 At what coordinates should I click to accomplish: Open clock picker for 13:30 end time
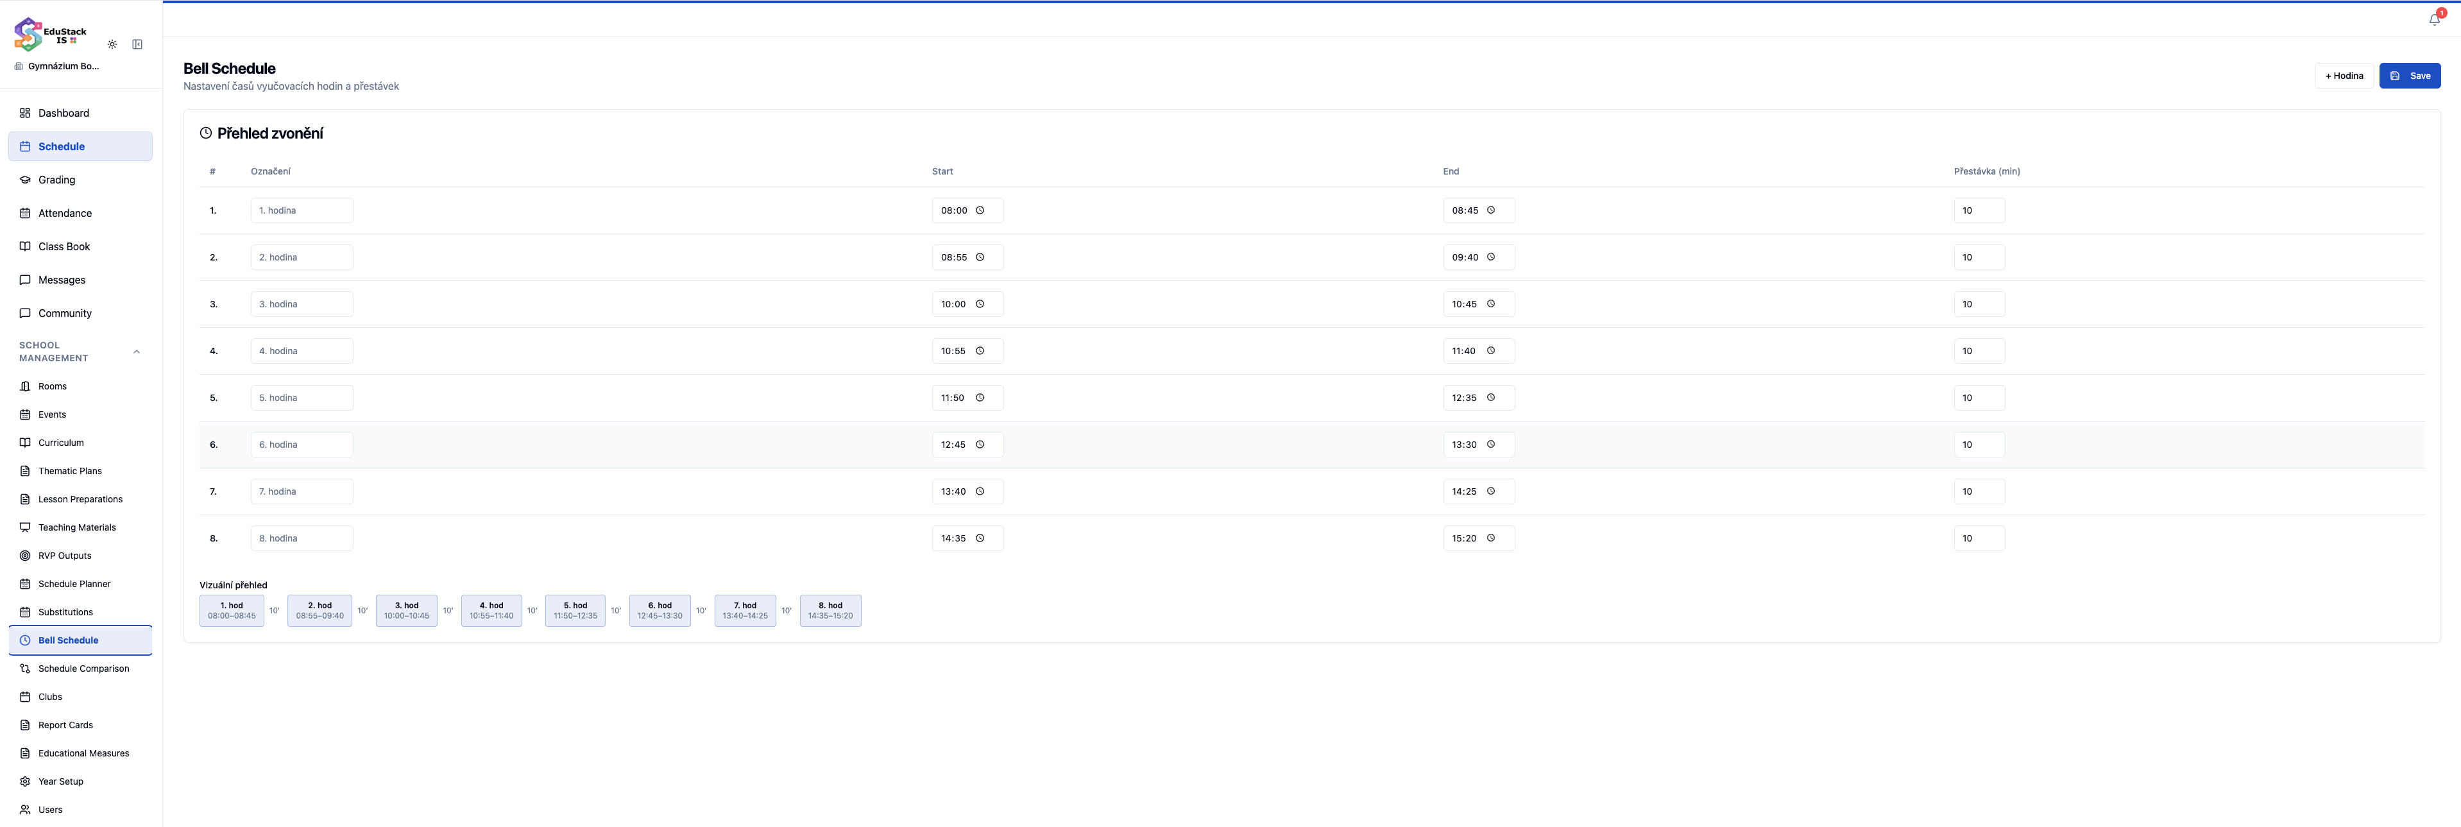(x=1490, y=444)
